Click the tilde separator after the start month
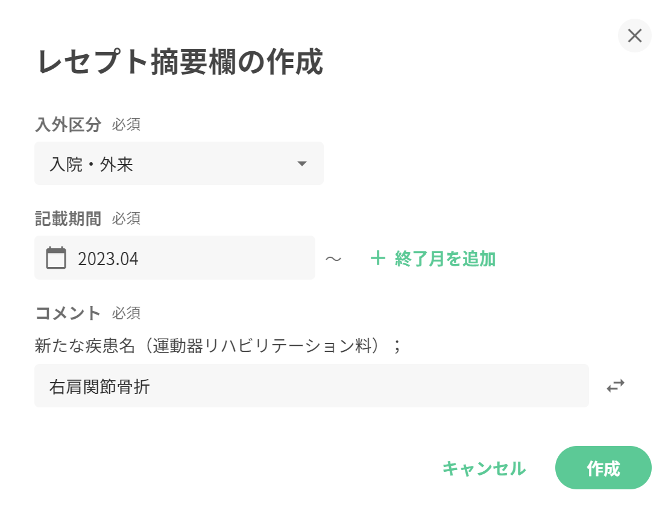The image size is (668, 505). click(x=333, y=259)
